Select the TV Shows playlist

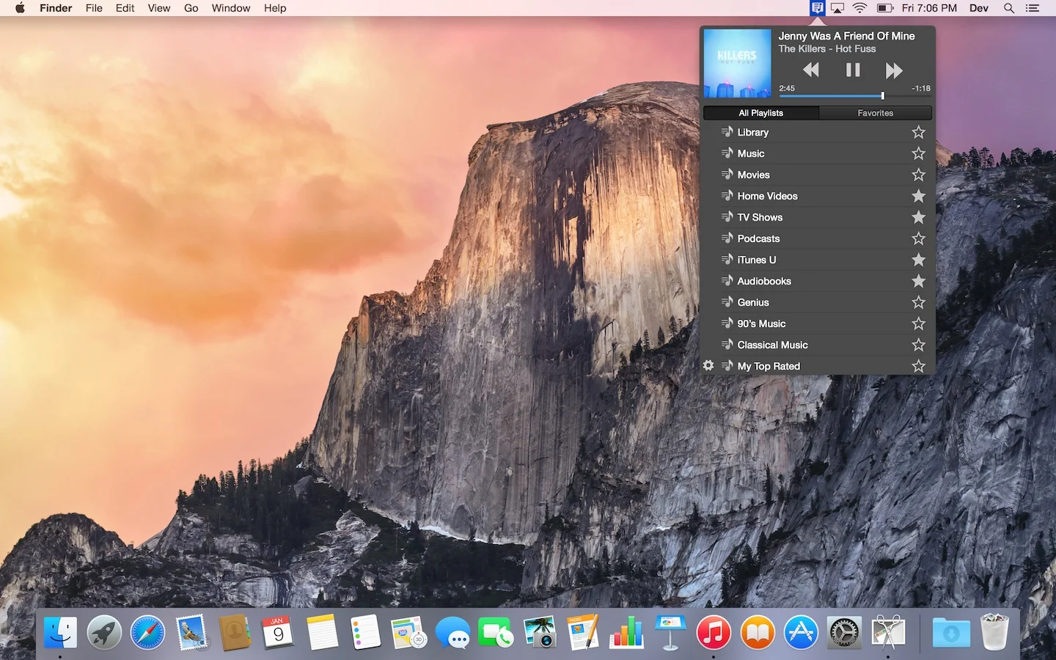coord(818,217)
